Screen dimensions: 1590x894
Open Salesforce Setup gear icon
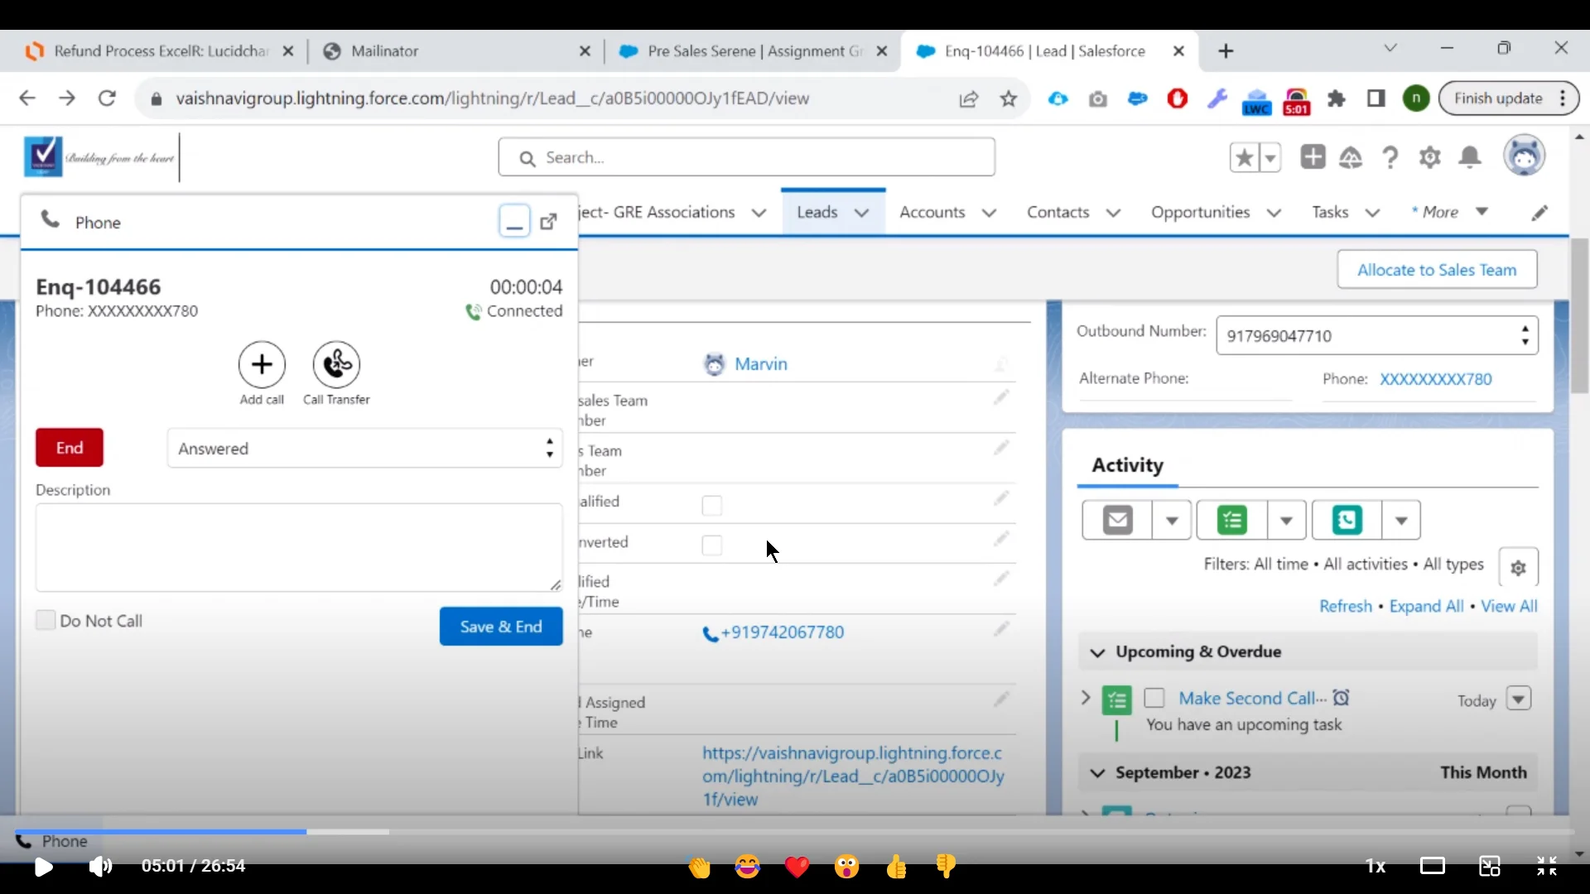click(x=1430, y=157)
